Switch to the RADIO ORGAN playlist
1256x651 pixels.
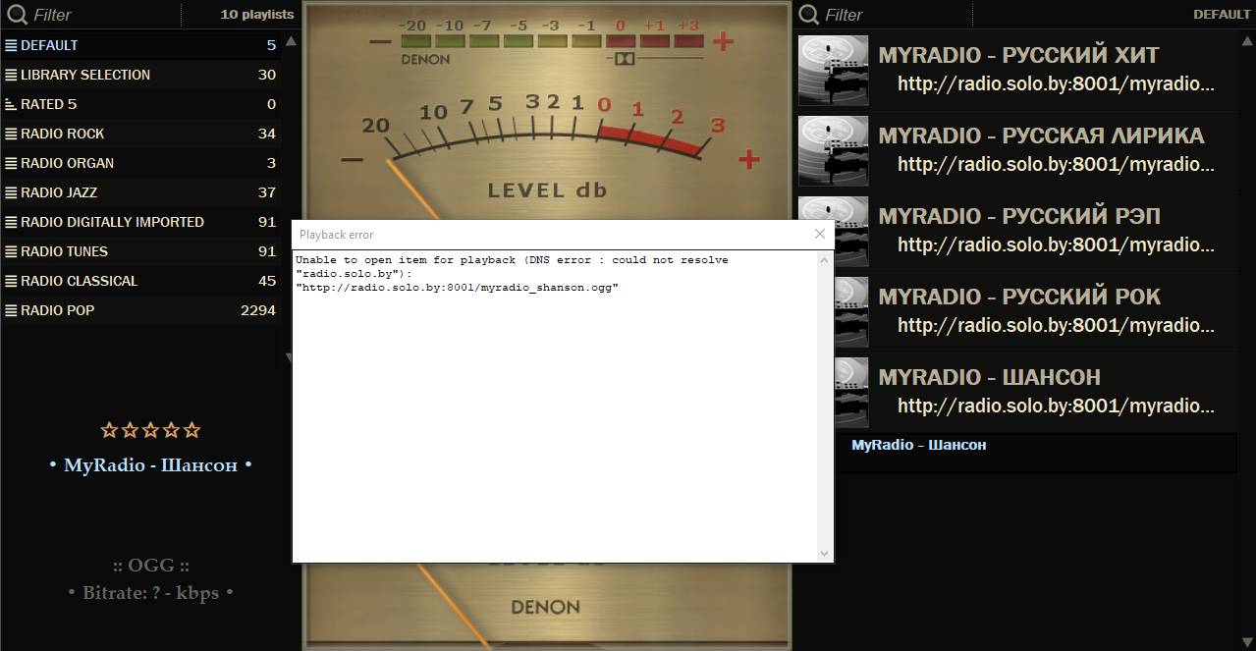(140, 163)
